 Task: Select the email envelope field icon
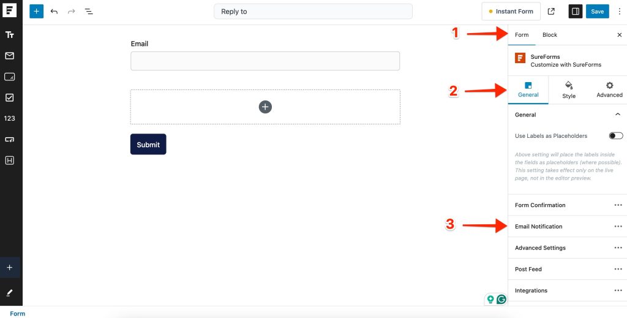pyautogui.click(x=10, y=56)
